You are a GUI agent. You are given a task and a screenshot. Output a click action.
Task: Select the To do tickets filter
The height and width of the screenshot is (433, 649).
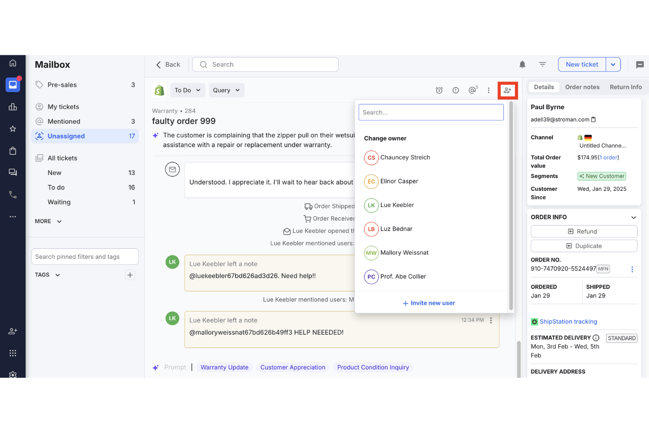point(85,187)
